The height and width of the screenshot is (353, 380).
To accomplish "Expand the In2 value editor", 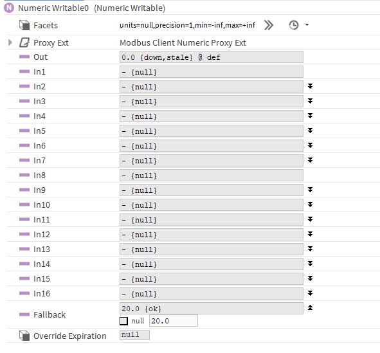I will point(310,86).
